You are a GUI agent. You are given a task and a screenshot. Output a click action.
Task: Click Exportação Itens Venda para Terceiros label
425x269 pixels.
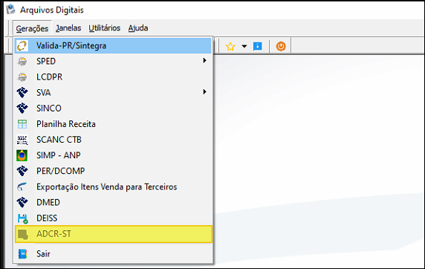(107, 187)
